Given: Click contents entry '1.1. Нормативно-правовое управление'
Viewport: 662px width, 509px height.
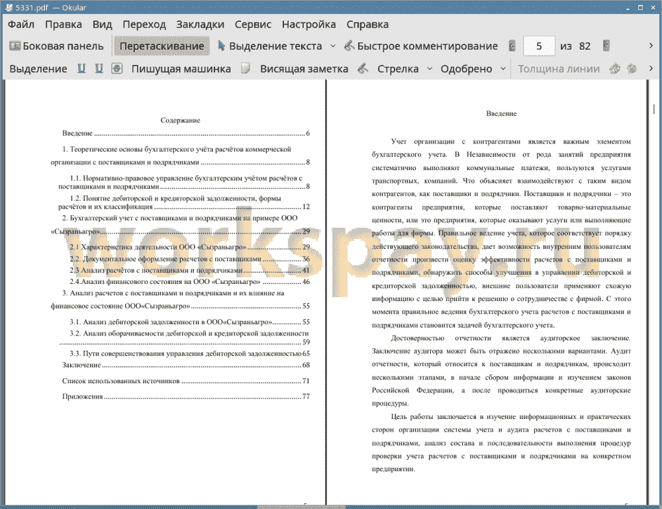Looking at the screenshot, I should pyautogui.click(x=184, y=182).
